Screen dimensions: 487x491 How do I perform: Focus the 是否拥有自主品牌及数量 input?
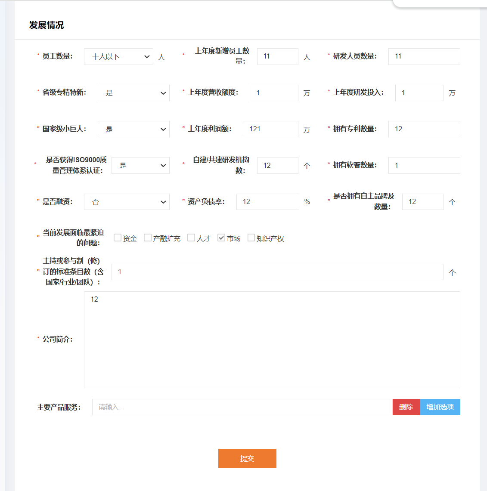coord(423,202)
